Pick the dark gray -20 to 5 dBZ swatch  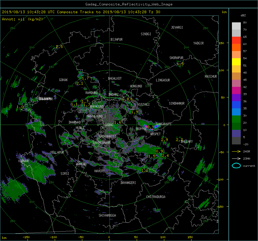pyautogui.click(x=236, y=141)
